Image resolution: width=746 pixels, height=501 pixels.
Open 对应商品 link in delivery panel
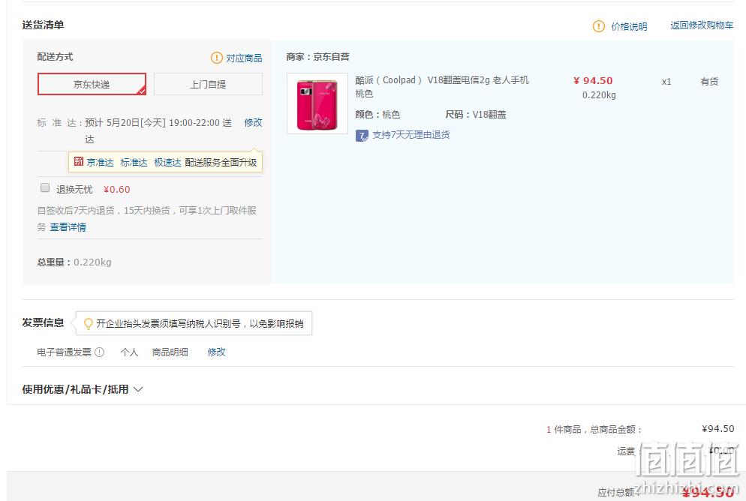244,58
